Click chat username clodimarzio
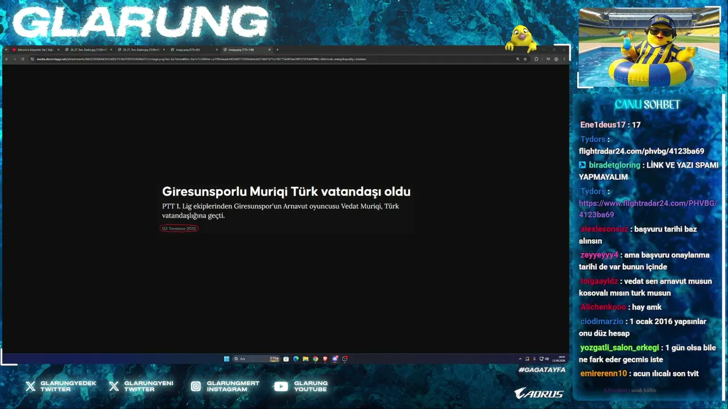This screenshot has width=728, height=409. click(602, 322)
